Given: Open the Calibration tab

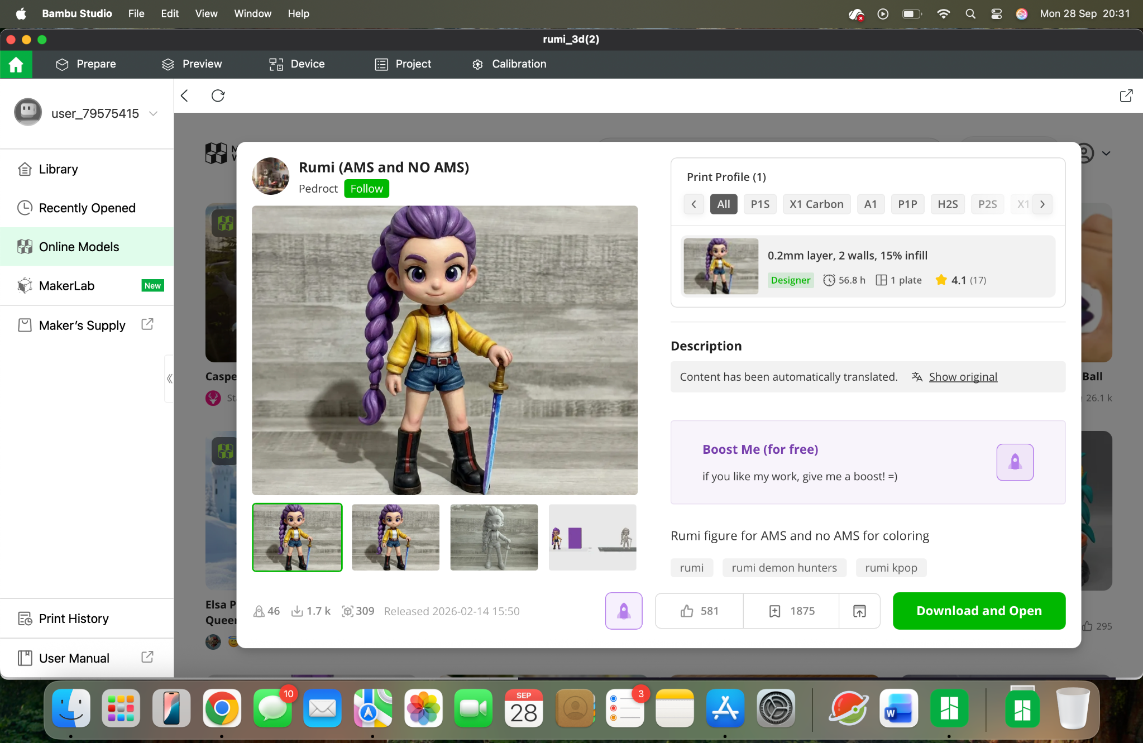Looking at the screenshot, I should click(509, 64).
